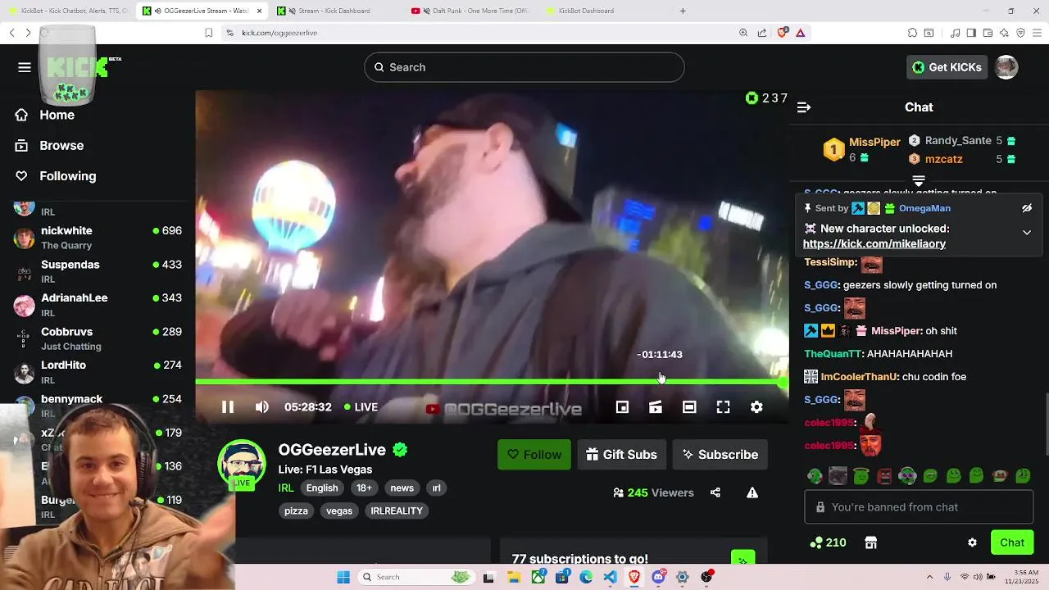Expand gift leaderboard arrow below MissPiper
Image resolution: width=1049 pixels, height=590 pixels.
(x=919, y=181)
